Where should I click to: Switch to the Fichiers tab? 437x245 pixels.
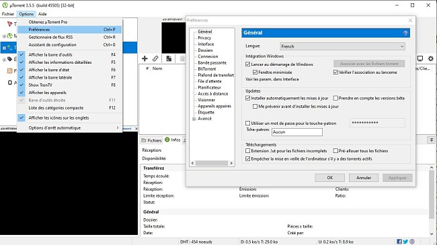point(151,140)
